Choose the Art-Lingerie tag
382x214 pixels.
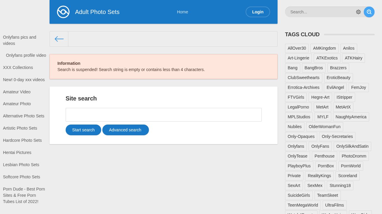pos(298,58)
